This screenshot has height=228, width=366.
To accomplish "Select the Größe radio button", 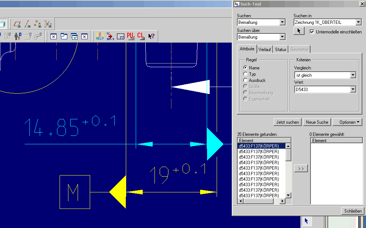I will tap(245, 86).
